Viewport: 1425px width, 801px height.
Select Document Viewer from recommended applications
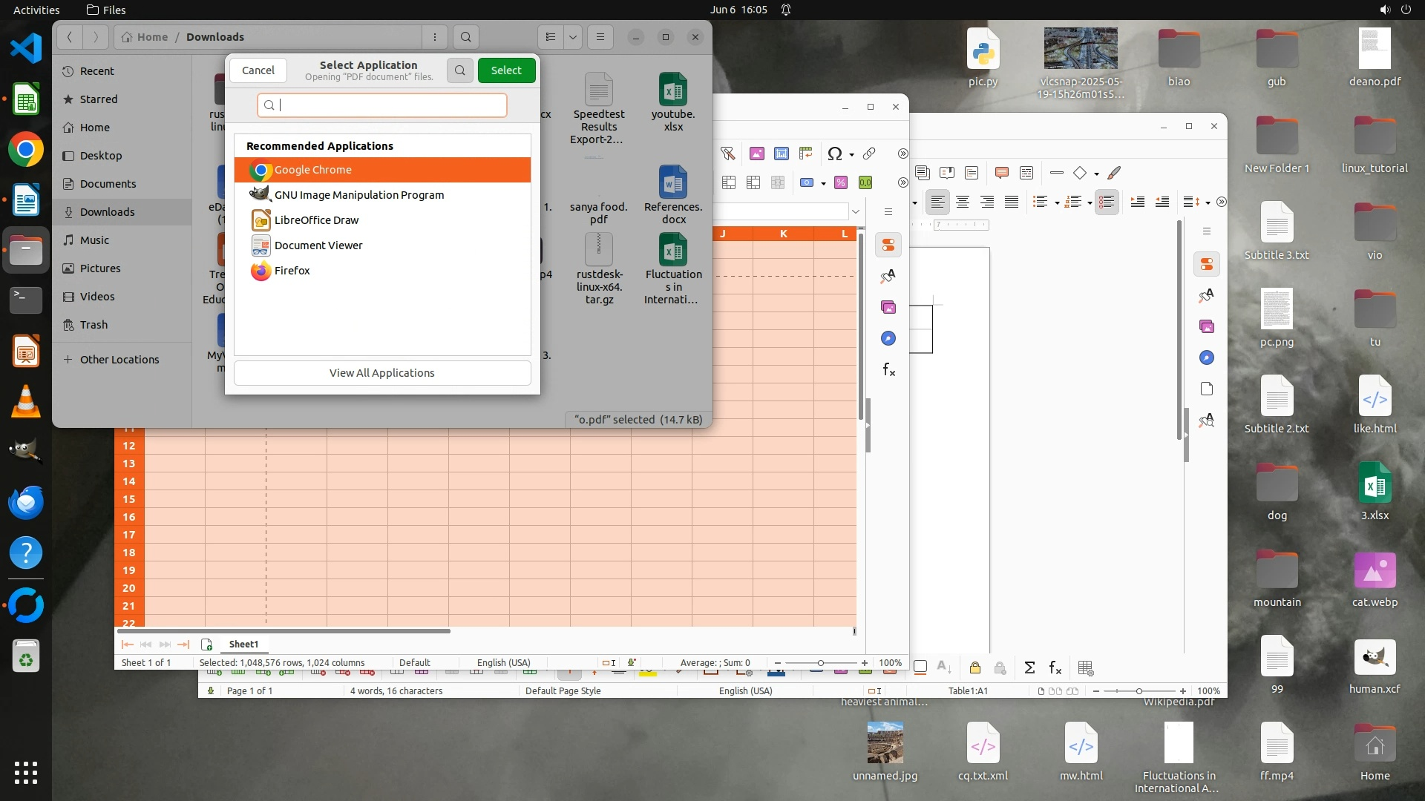[318, 245]
